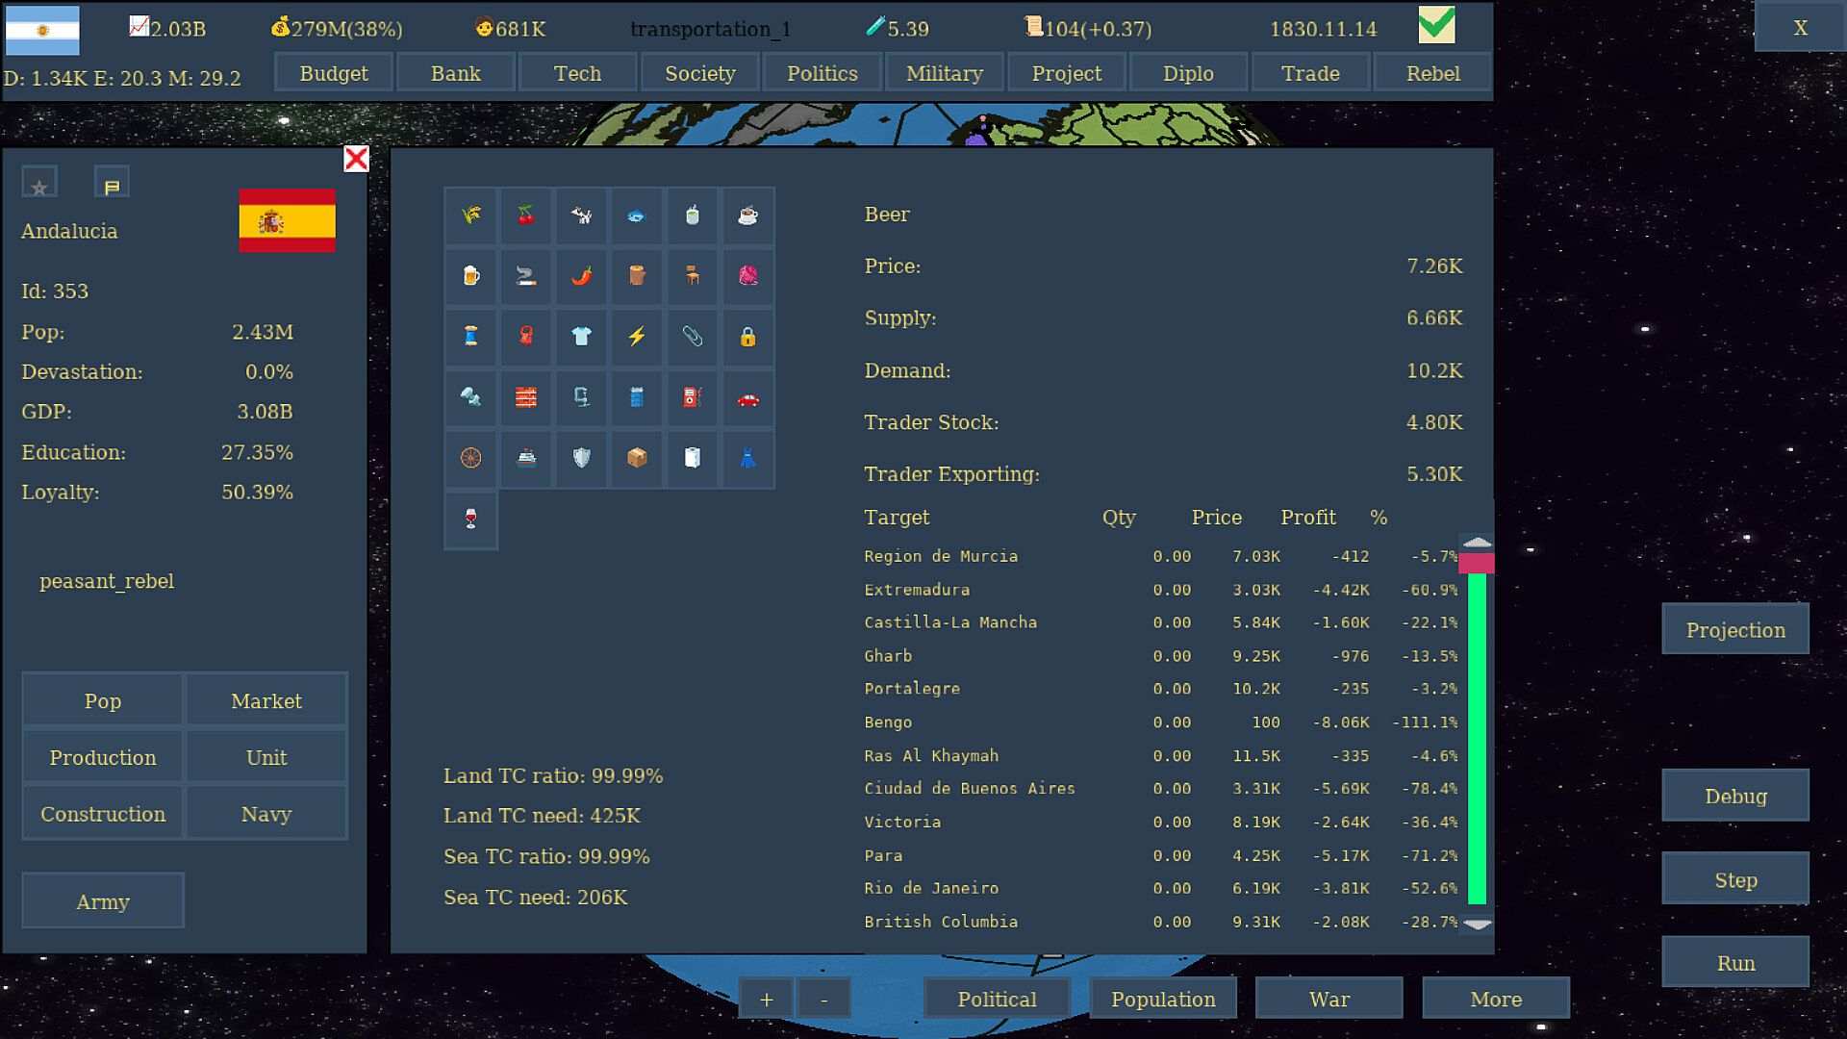1847x1039 pixels.
Task: Select the wine glass goods icon
Action: pyautogui.click(x=470, y=519)
